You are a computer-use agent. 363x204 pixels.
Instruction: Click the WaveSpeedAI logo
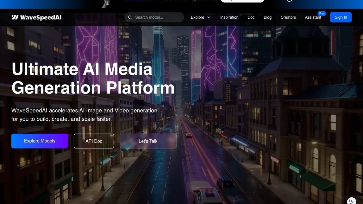(x=36, y=17)
